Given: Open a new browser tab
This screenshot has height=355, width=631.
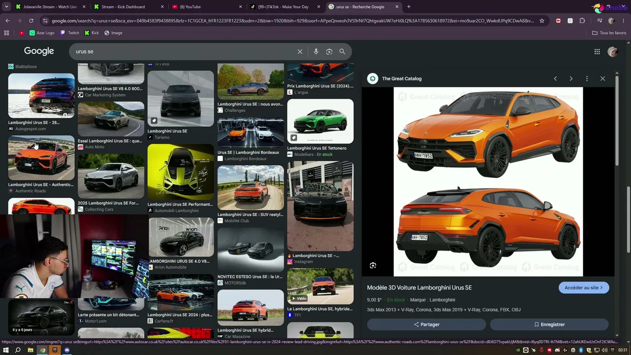Looking at the screenshot, I should tap(409, 7).
